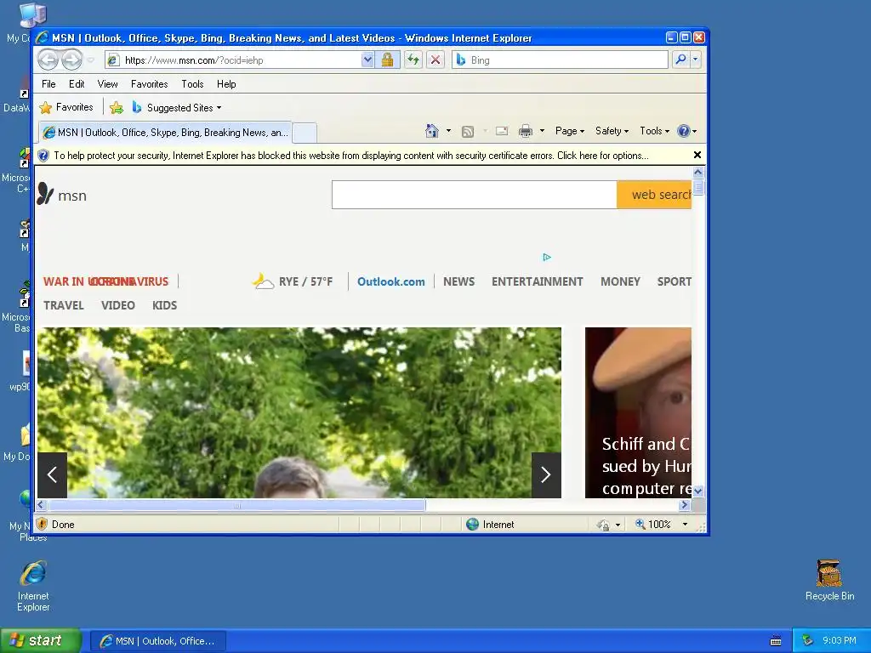Click the horizontal scrollbar right arrow
871x653 pixels.
(685, 505)
